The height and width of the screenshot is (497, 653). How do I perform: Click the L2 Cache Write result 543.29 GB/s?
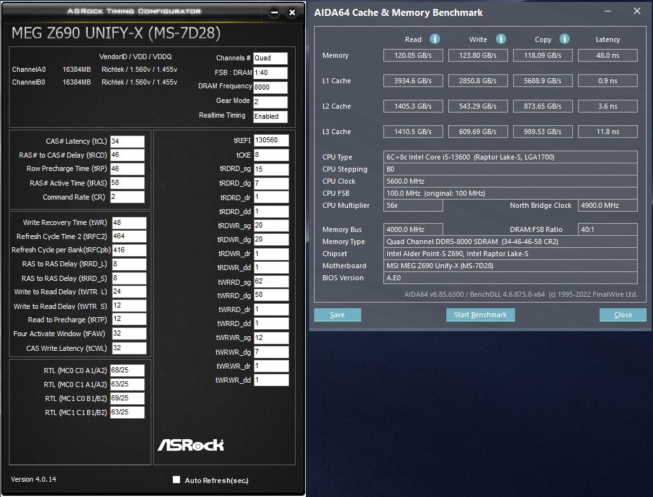[478, 106]
